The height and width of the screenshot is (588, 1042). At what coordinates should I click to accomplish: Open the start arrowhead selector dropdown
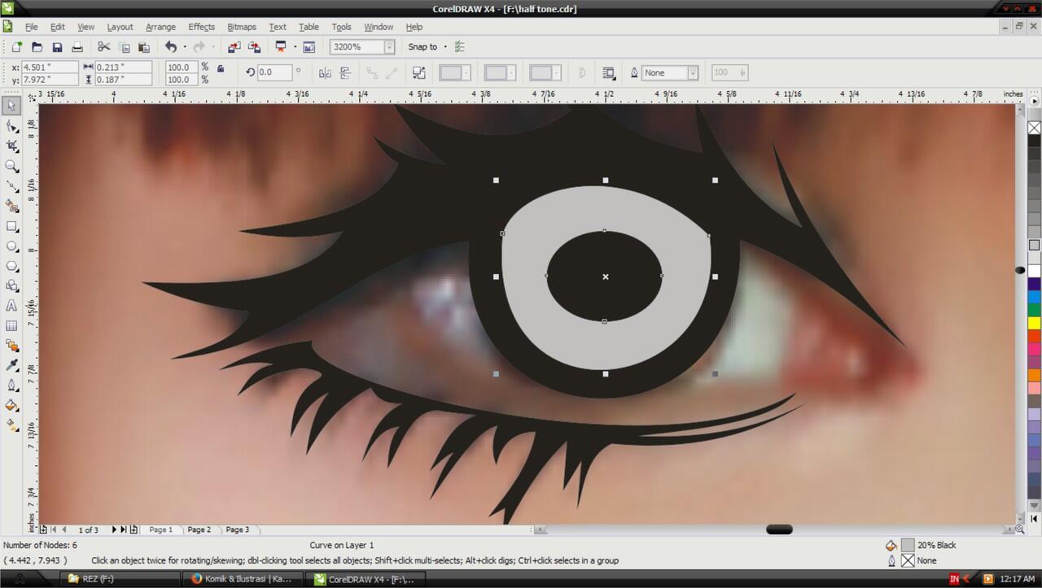pyautogui.click(x=455, y=73)
